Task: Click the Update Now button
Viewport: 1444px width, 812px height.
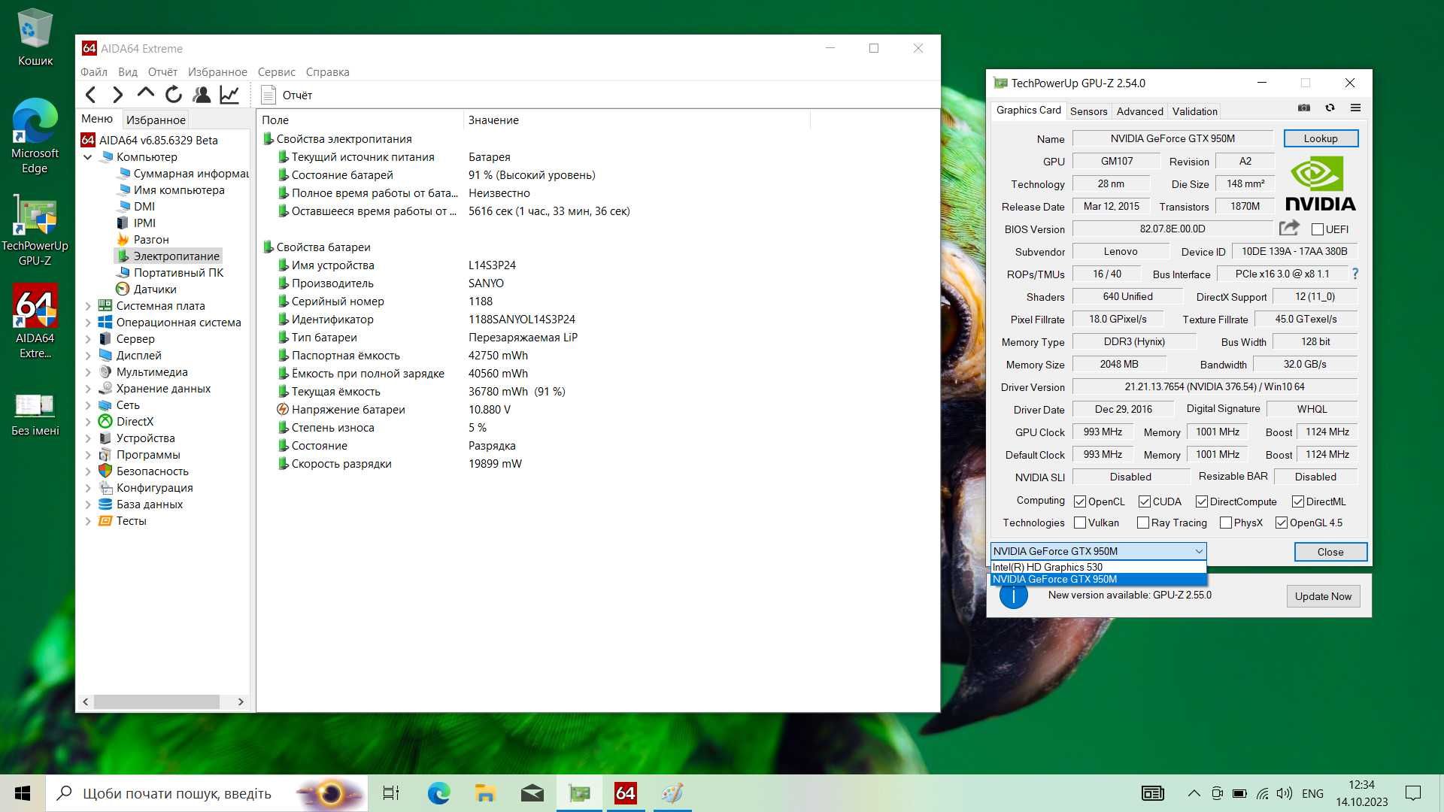Action: [x=1323, y=596]
